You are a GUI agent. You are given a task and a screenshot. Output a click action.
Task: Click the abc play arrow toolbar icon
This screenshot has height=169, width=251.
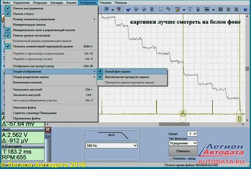[190, 9]
